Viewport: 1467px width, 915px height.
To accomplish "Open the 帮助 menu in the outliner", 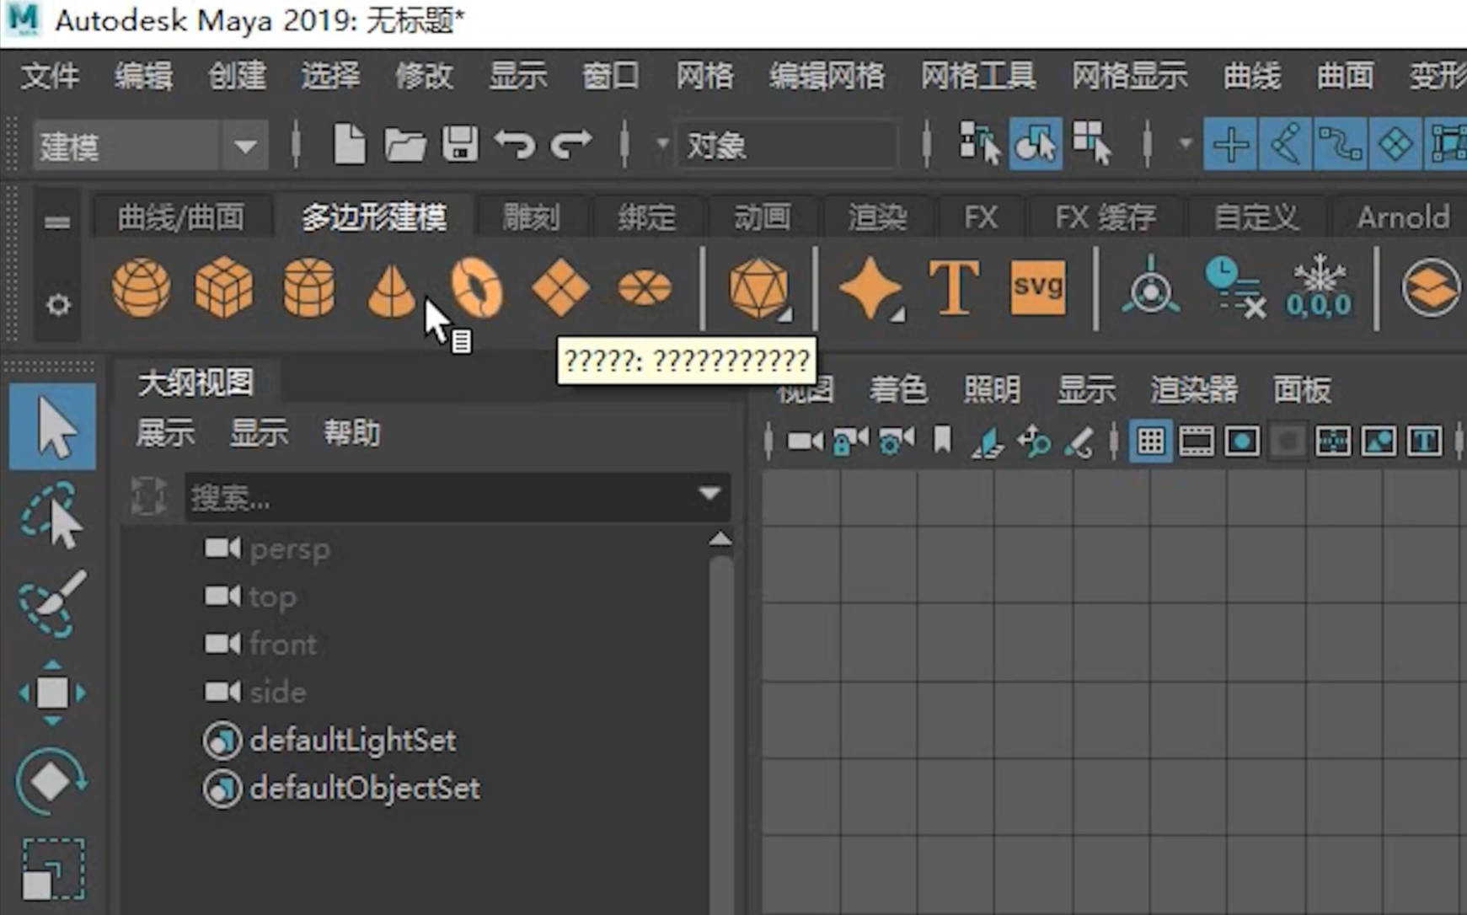I will click(351, 433).
